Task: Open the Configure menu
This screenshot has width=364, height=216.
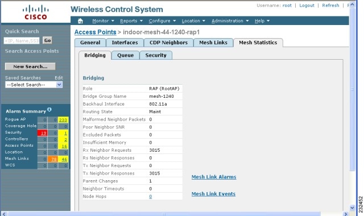Action: tap(162, 21)
